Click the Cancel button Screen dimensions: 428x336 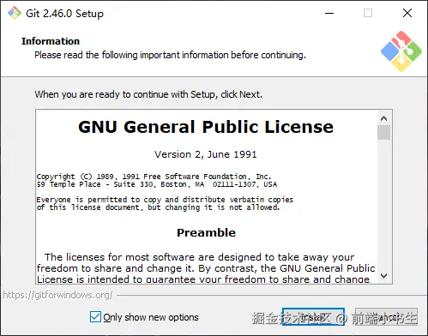click(386, 316)
